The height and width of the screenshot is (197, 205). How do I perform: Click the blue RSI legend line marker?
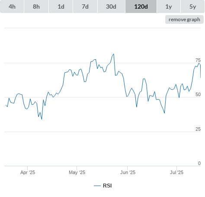(97, 186)
